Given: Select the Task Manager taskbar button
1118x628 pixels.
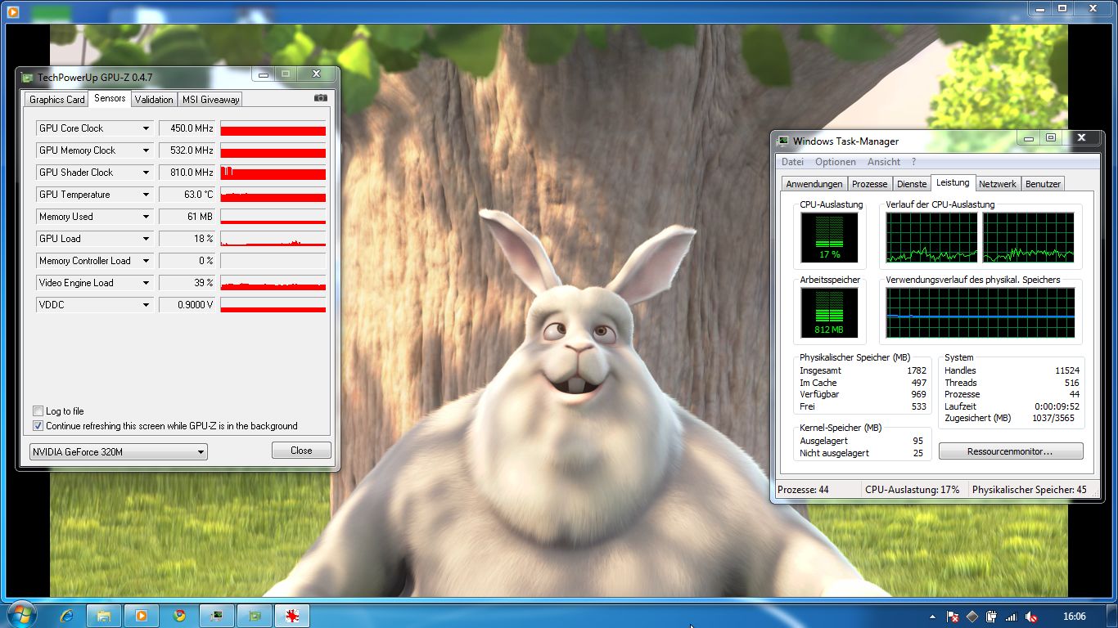Looking at the screenshot, I should [x=217, y=616].
